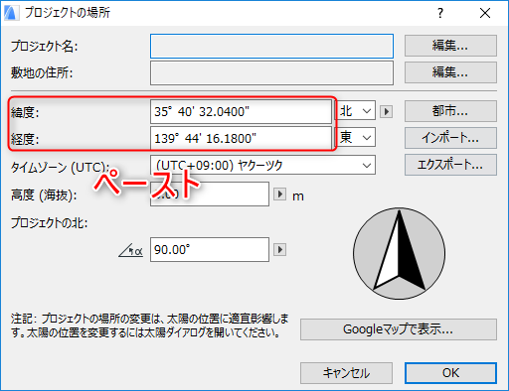Click the ? help button in title bar
Viewport: 509px width, 391px height.
(x=440, y=13)
